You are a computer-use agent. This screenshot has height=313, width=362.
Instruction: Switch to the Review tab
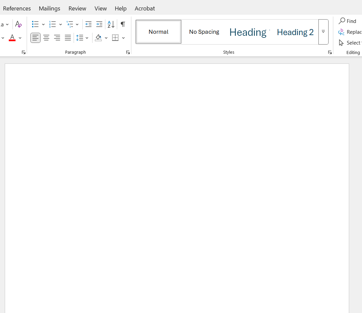tap(77, 8)
